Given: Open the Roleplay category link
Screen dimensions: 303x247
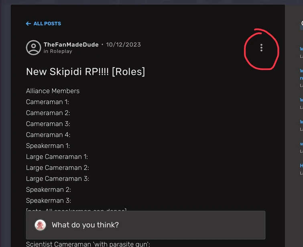Looking at the screenshot, I should [x=61, y=51].
